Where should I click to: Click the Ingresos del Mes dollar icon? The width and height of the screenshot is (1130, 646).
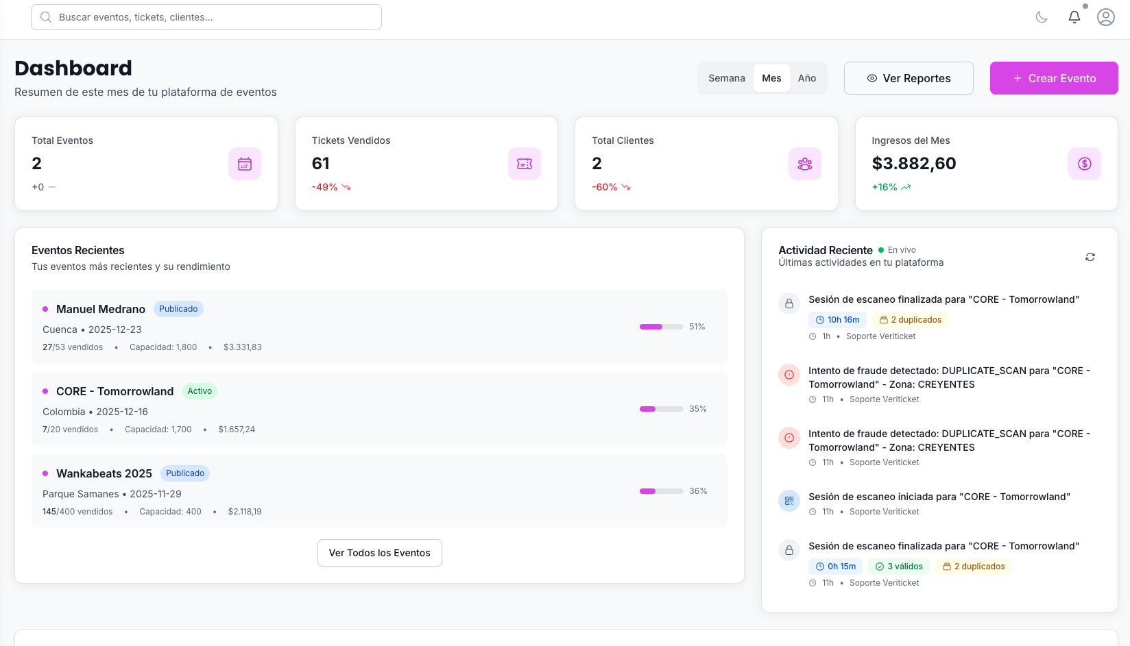pyautogui.click(x=1084, y=164)
